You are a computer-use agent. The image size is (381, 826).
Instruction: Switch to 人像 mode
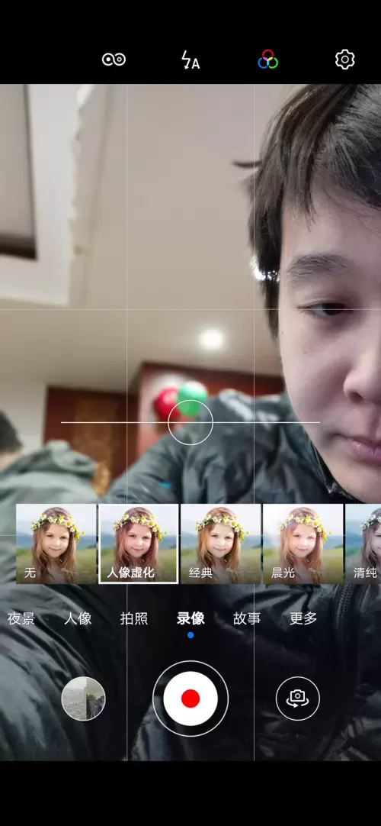point(78,618)
